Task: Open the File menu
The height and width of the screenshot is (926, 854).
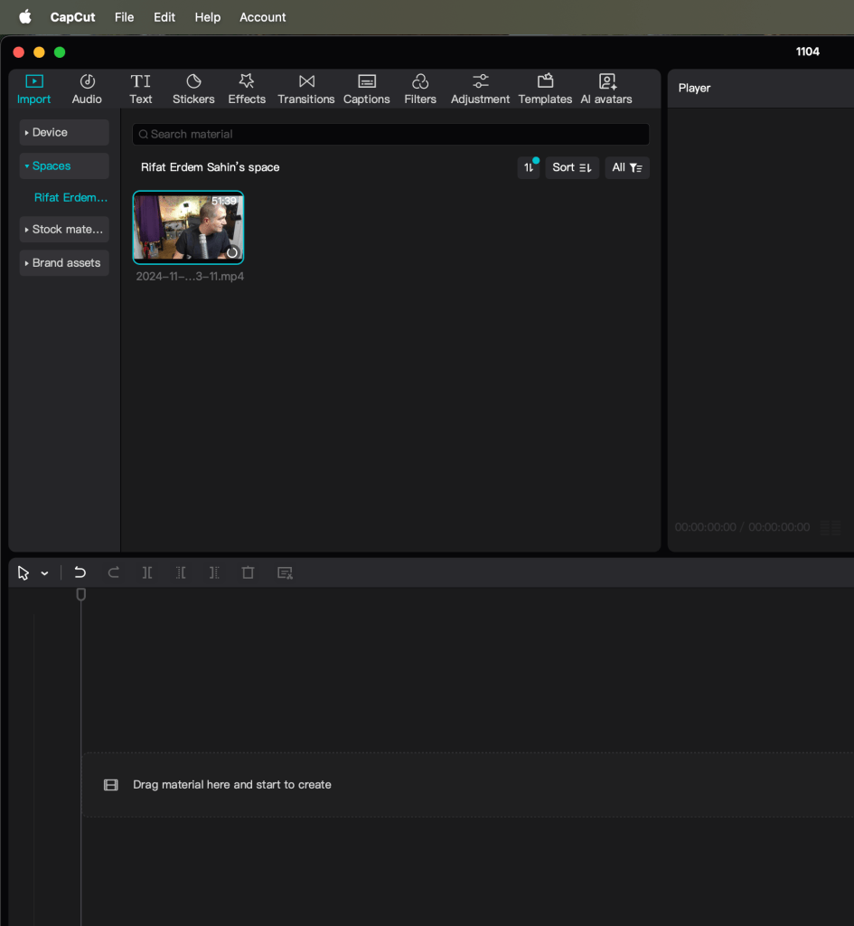Action: pyautogui.click(x=124, y=17)
